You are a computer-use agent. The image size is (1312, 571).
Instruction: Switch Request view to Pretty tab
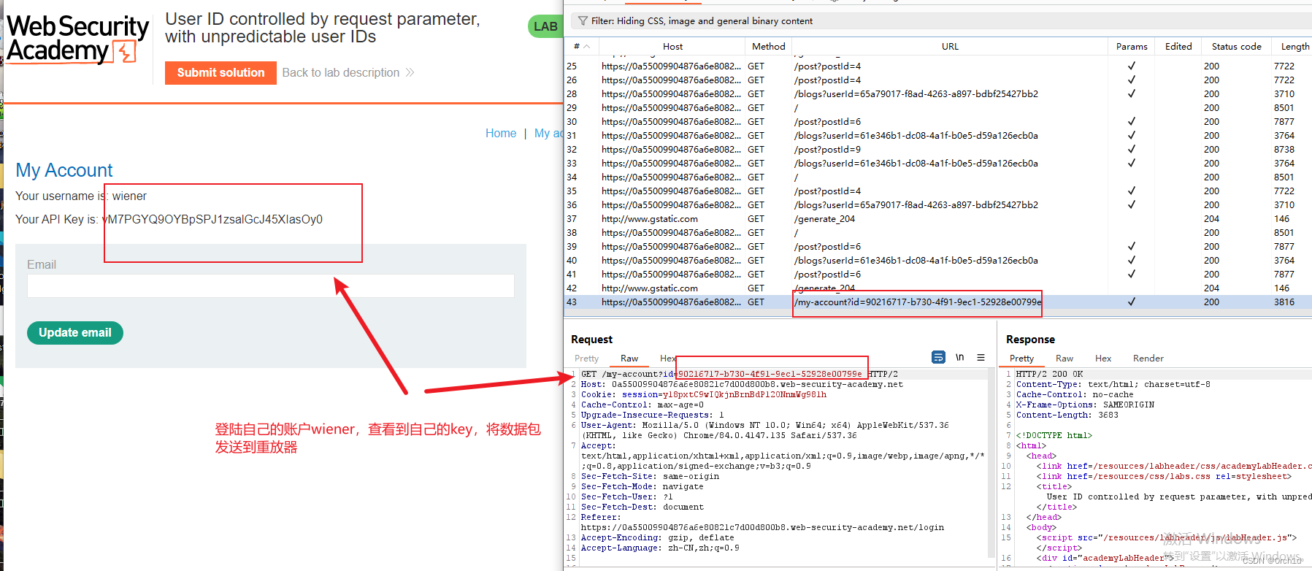pyautogui.click(x=586, y=358)
